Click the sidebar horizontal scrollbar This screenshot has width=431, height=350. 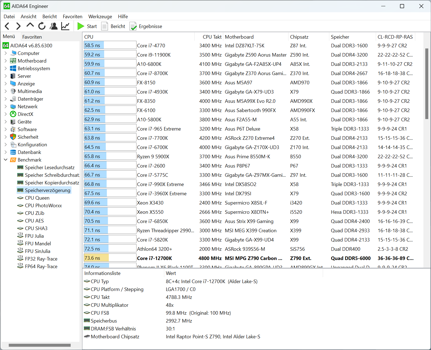(40, 345)
